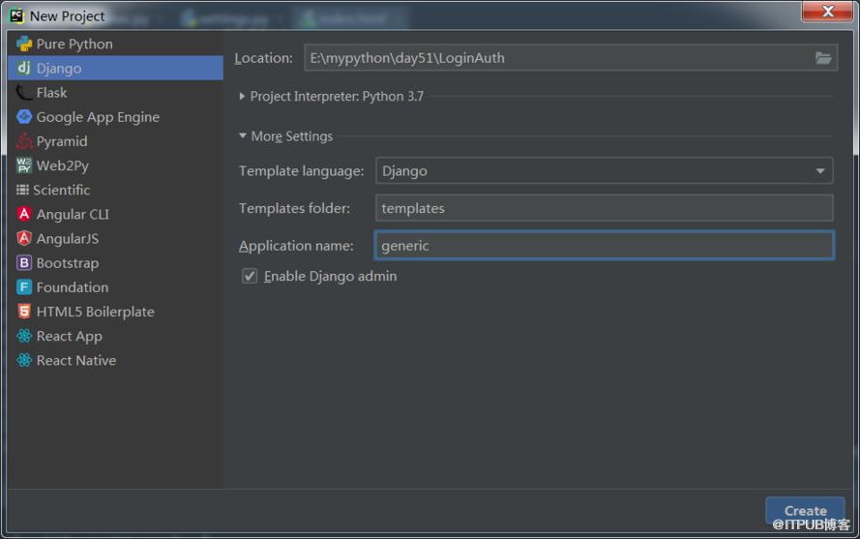Click the Bootstrap B icon
Image resolution: width=860 pixels, height=539 pixels.
tap(24, 263)
